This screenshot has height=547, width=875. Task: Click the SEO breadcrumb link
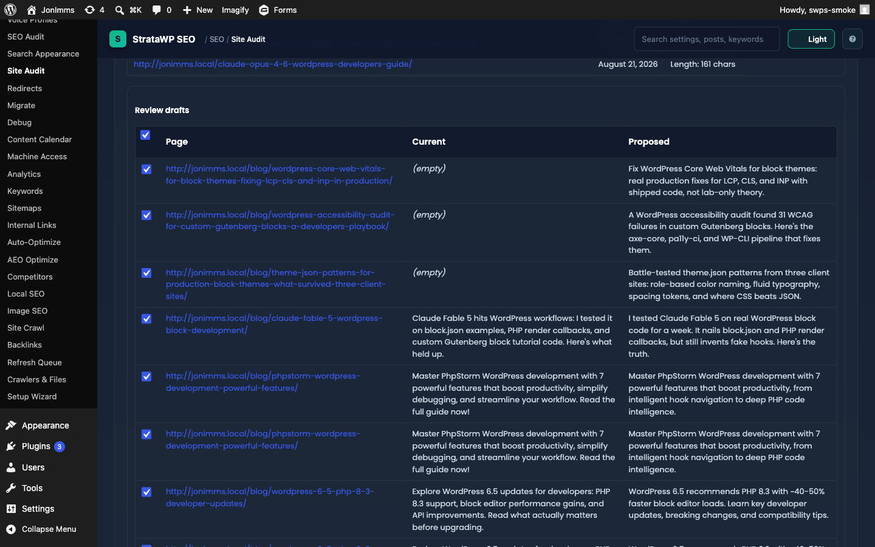click(x=217, y=40)
